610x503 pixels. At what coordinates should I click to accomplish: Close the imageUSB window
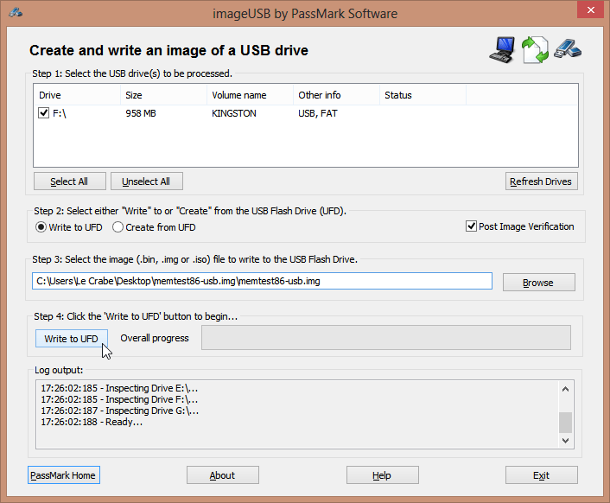point(590,10)
